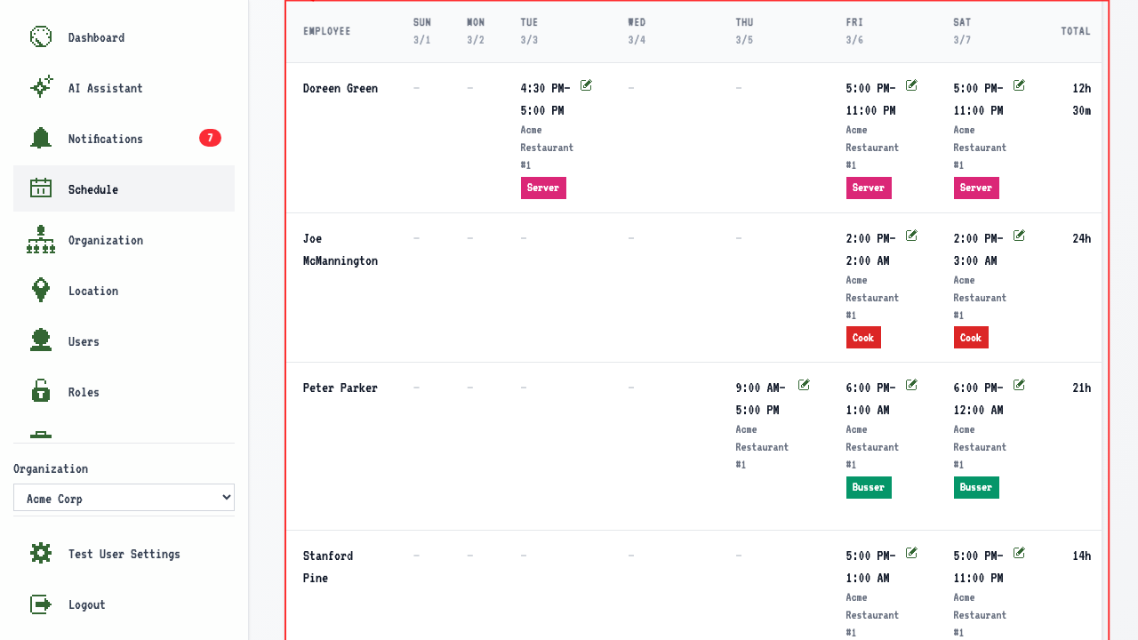1138x640 pixels.
Task: Edit Doreen Green's Tuesday 4:30 PM shift
Action: click(x=586, y=85)
